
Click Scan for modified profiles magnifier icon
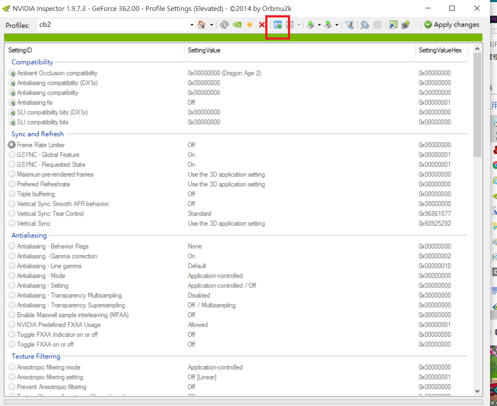(365, 25)
